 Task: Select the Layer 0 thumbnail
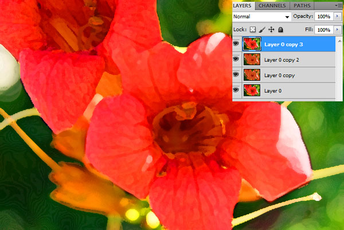coord(252,91)
